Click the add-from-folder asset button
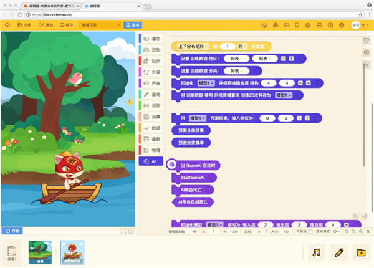This screenshot has height=268, width=374. pyautogui.click(x=361, y=252)
